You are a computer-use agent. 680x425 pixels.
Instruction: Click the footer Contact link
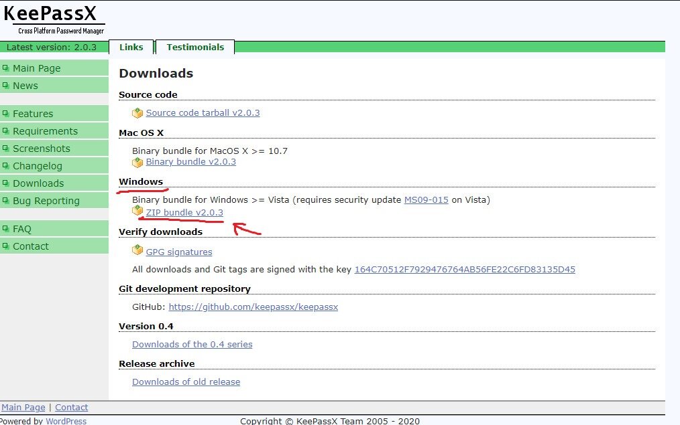(72, 407)
